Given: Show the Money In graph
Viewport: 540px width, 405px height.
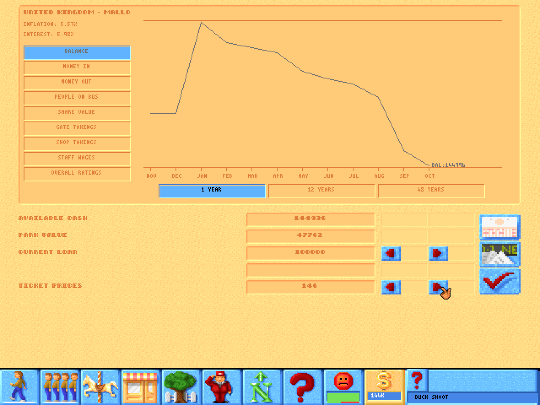Looking at the screenshot, I should click(x=77, y=67).
